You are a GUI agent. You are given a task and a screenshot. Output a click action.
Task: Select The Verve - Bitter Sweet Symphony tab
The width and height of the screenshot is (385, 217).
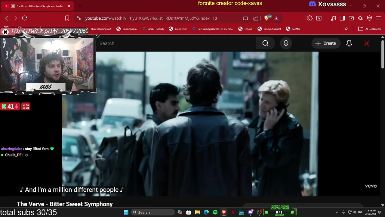(x=38, y=6)
